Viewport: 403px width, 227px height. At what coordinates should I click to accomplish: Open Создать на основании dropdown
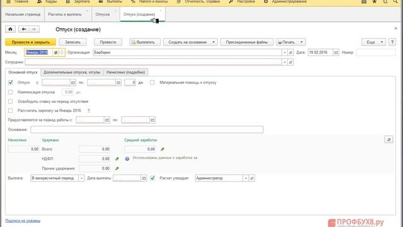(x=190, y=42)
